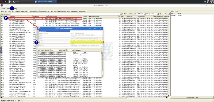Select the .cab file row in frame 6
The height and width of the screenshot is (102, 214).
[85, 18]
